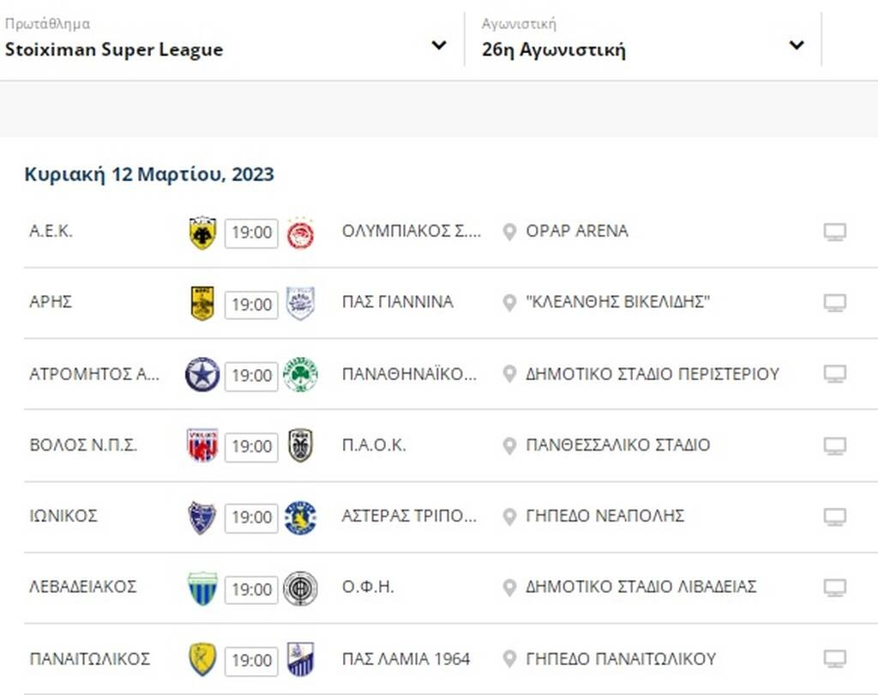
Task: Click the venue name ΠΑΝΘΕΣΣΑΛΙΚΟ ΣΤΑΔΙΟ
Action: click(619, 444)
